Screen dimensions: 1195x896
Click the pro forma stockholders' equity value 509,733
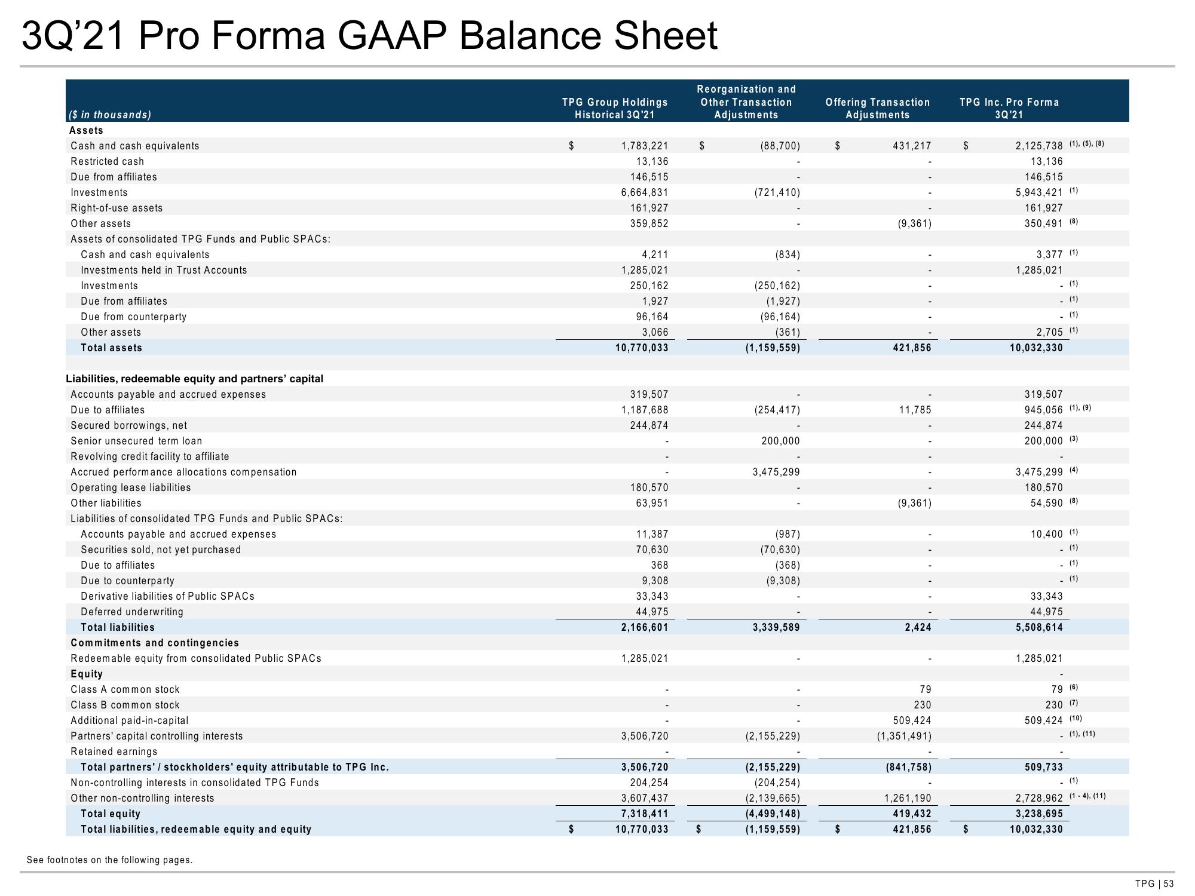(x=1044, y=767)
